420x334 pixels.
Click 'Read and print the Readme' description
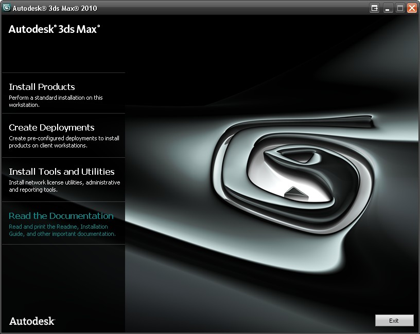click(62, 230)
